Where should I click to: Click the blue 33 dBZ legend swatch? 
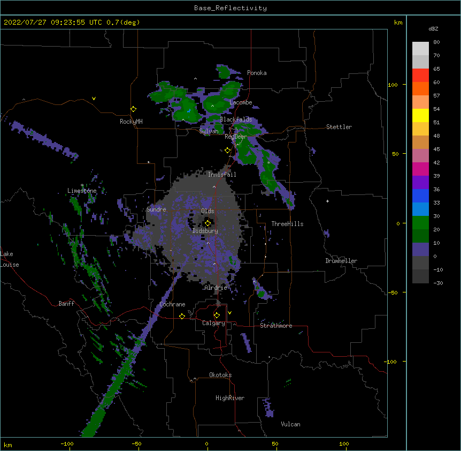(420, 196)
